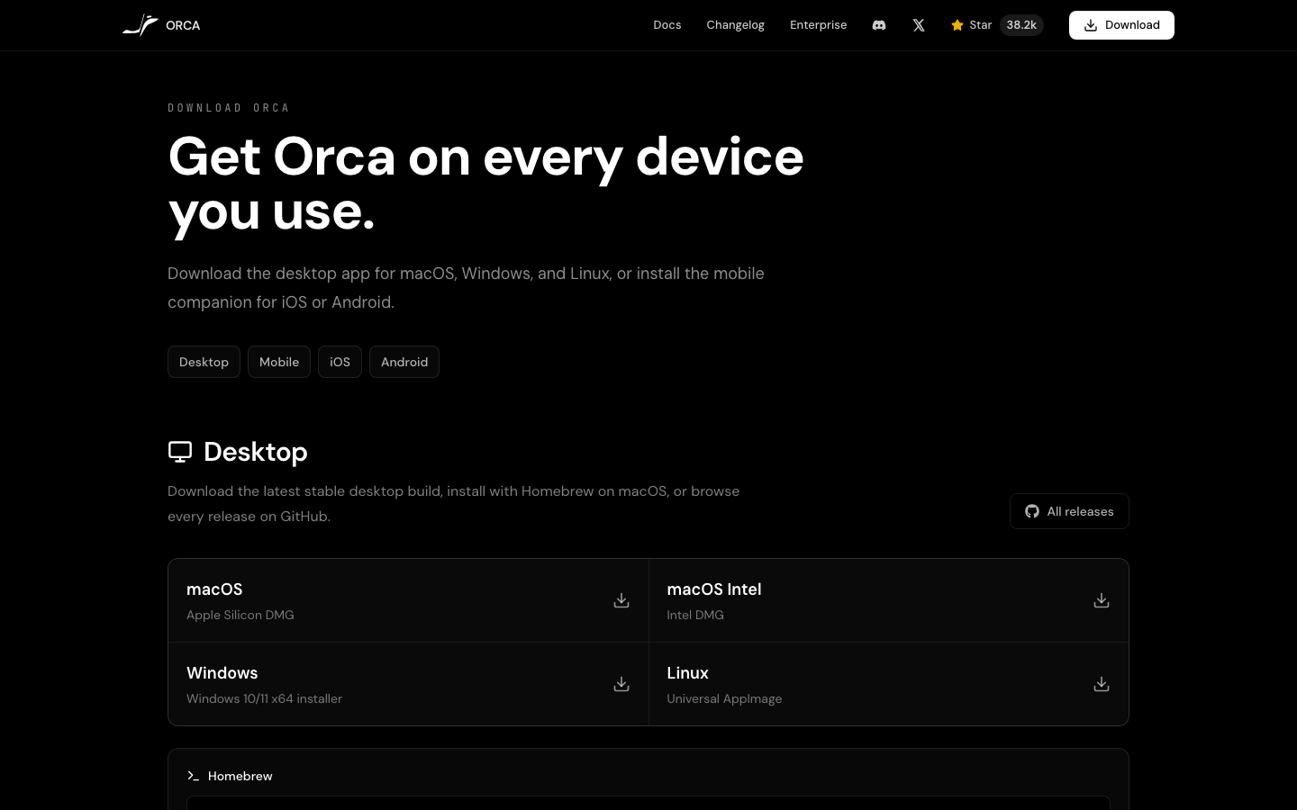The height and width of the screenshot is (810, 1297).
Task: Click the 38.2k star count badge
Action: point(1021,25)
